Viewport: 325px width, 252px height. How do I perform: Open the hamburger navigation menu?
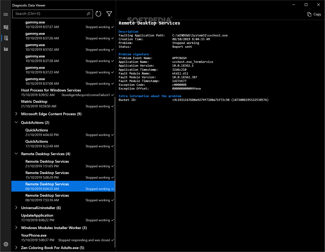point(6,14)
